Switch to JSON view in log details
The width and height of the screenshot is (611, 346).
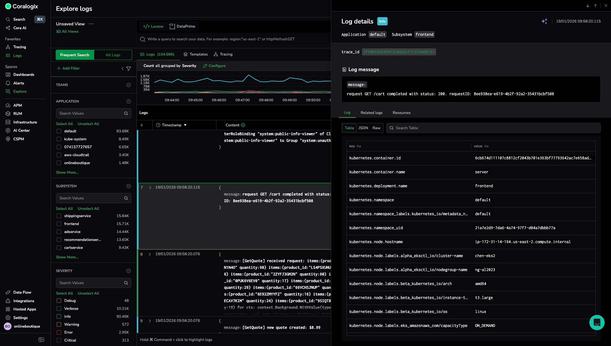363,128
